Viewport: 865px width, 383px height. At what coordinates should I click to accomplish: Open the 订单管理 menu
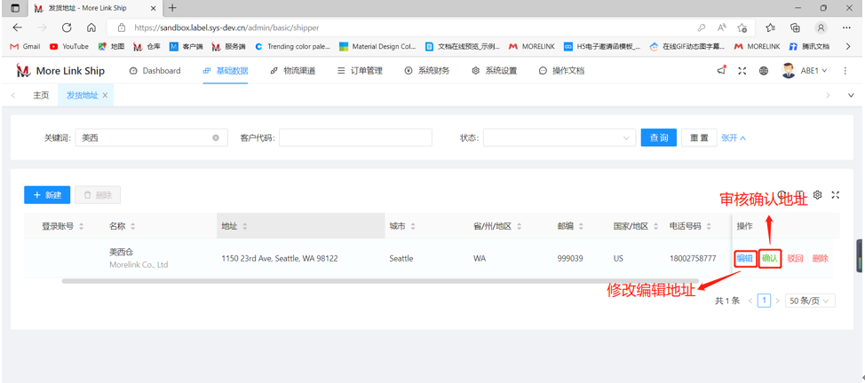pos(360,71)
